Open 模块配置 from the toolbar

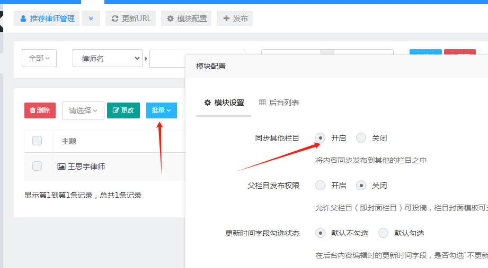[186, 19]
